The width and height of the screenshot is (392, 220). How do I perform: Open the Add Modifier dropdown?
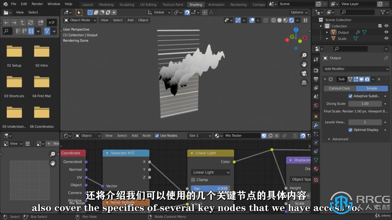click(x=356, y=69)
